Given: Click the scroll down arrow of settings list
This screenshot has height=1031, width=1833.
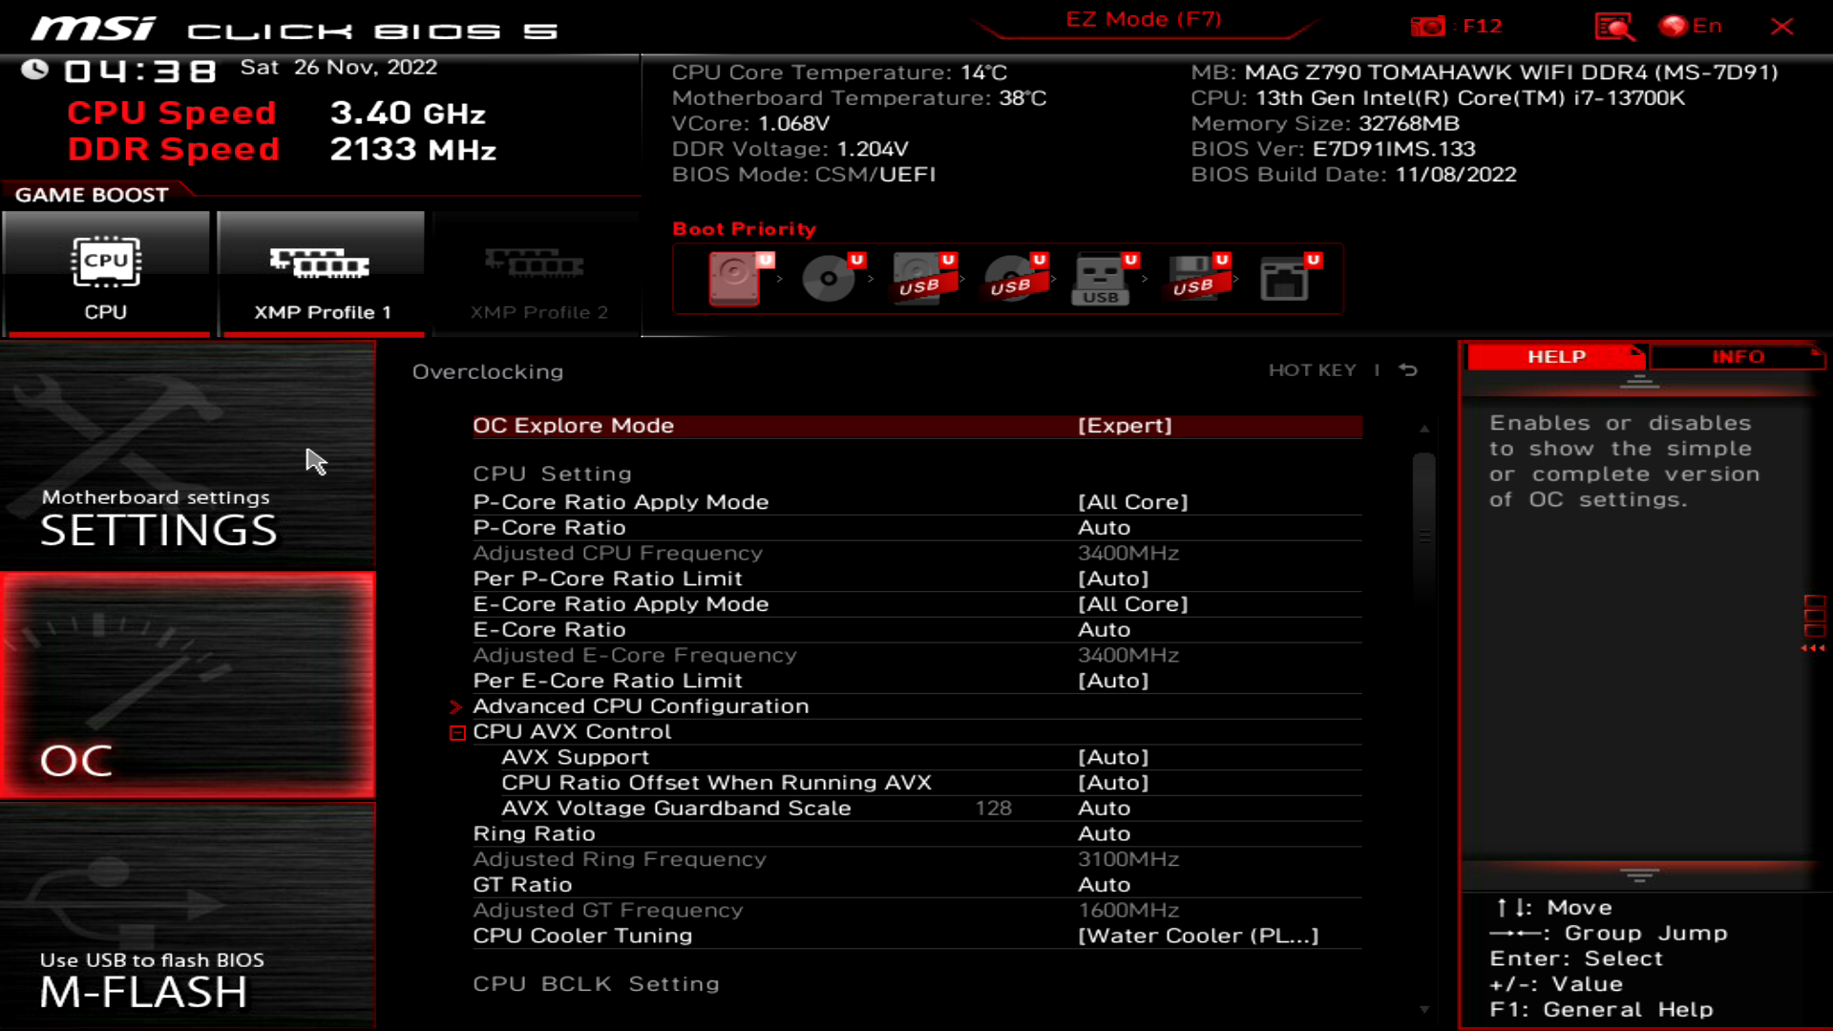Looking at the screenshot, I should tap(1424, 1009).
